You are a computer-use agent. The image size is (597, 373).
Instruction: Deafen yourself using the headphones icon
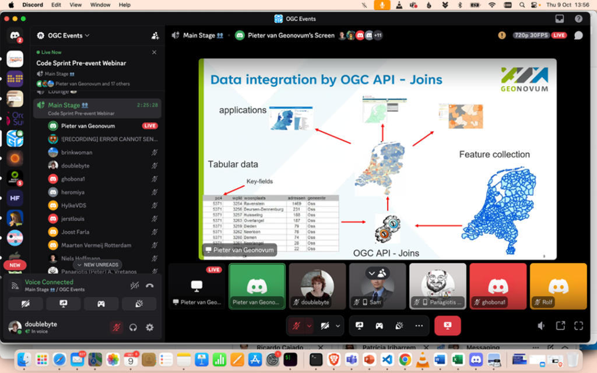(133, 328)
